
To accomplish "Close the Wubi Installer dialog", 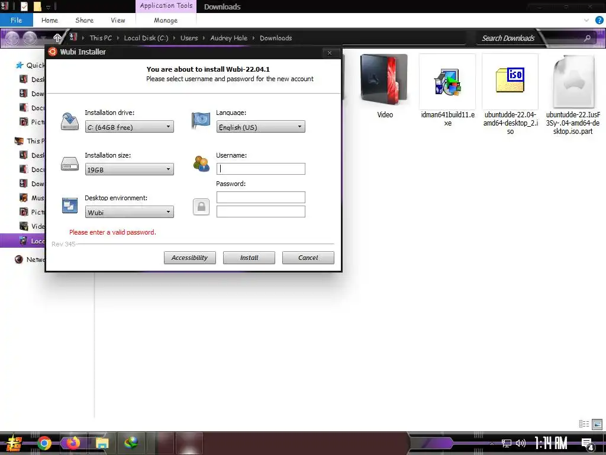I will (x=329, y=53).
